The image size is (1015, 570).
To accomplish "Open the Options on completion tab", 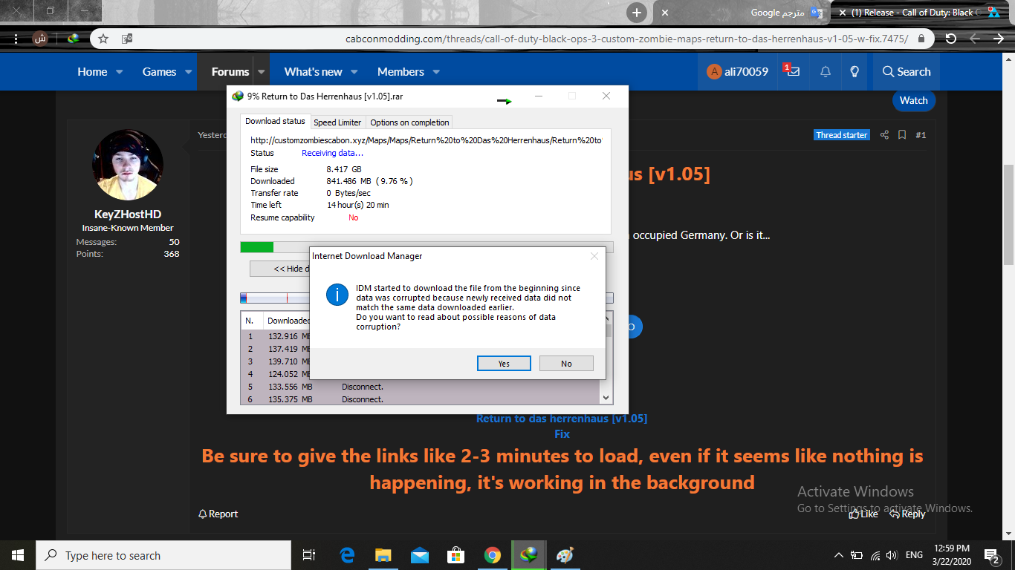I will [409, 122].
